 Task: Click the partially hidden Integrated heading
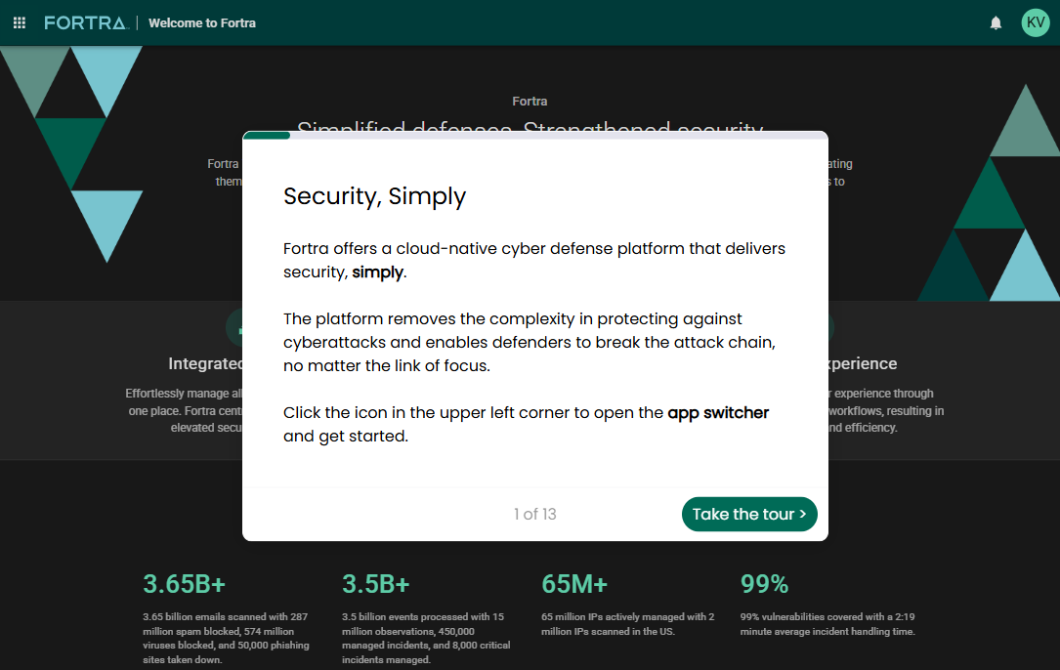tap(205, 363)
